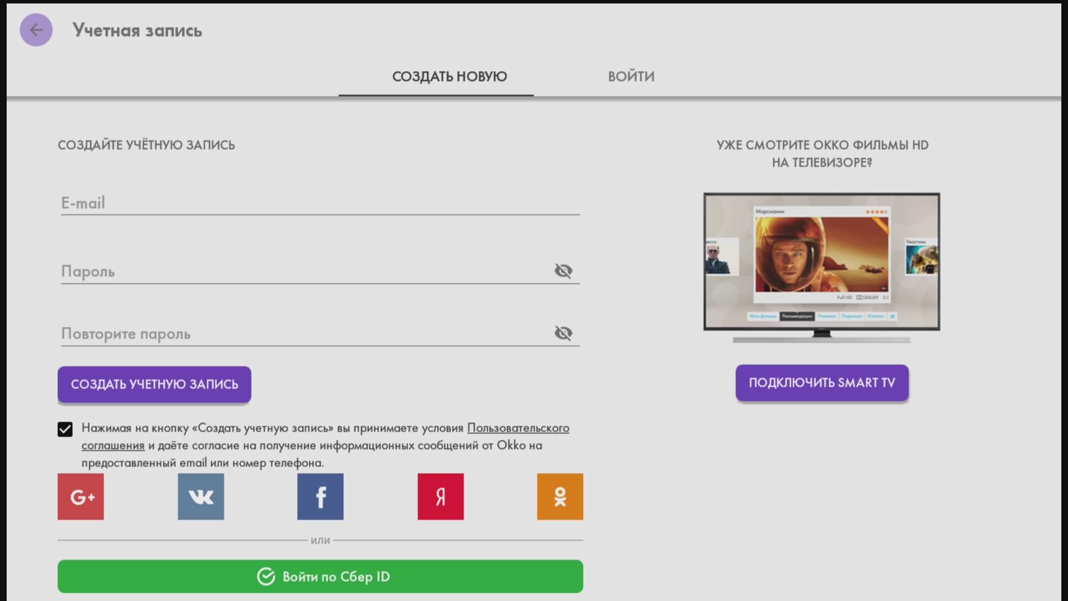
Task: Click the СОЗДАТЬ УЧЕТНУЮ ЗАПИСЬ button
Action: pos(155,384)
